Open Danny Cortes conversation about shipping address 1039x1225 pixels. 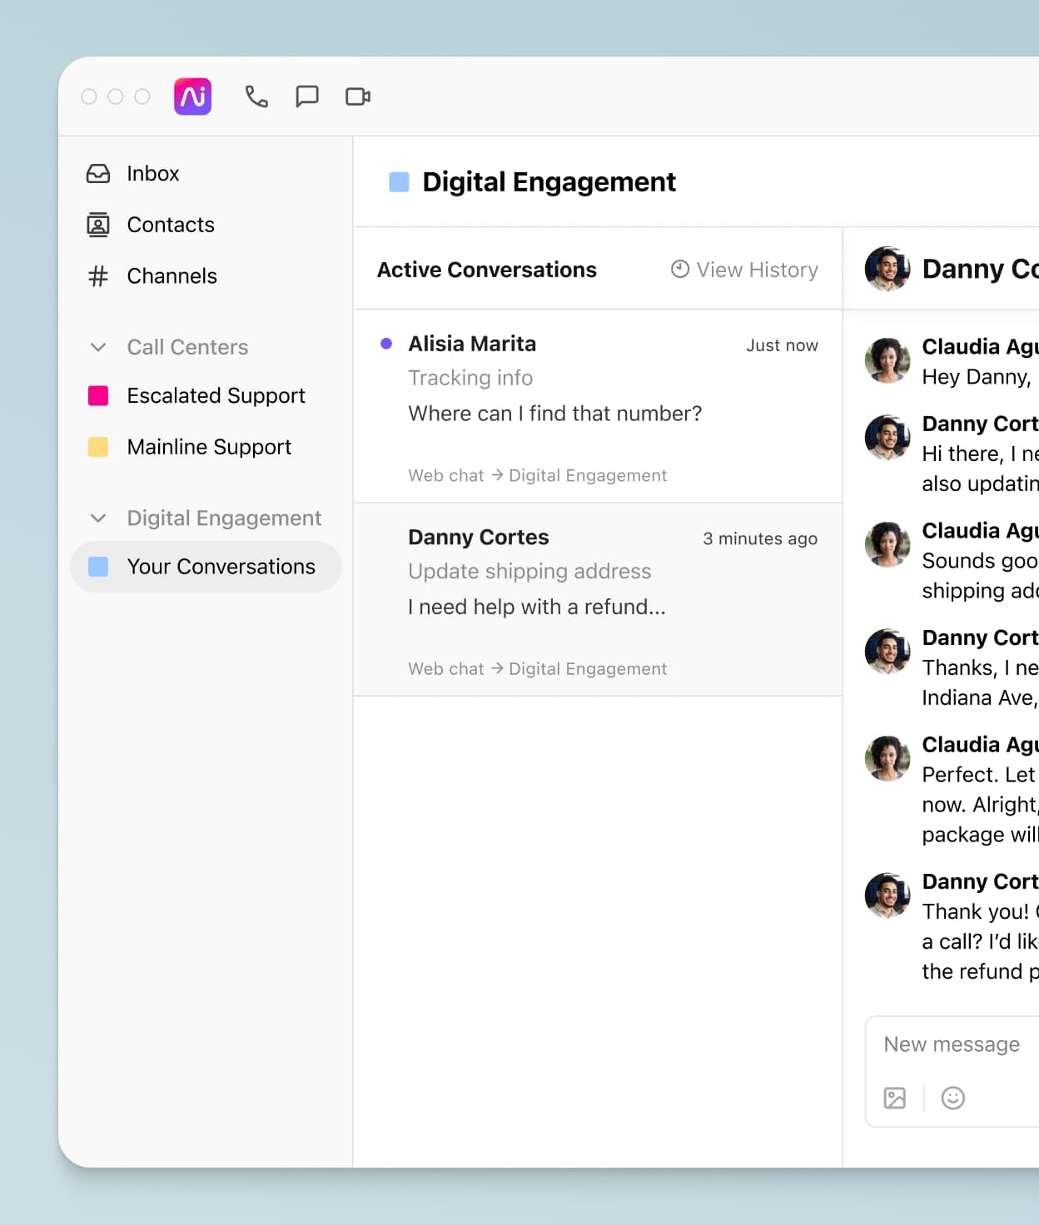(597, 600)
